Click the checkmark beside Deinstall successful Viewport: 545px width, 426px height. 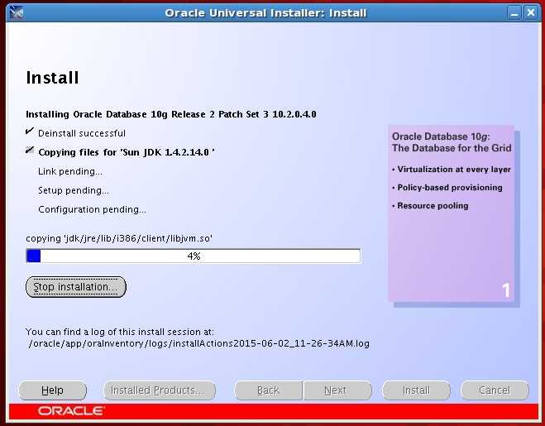pyautogui.click(x=30, y=131)
